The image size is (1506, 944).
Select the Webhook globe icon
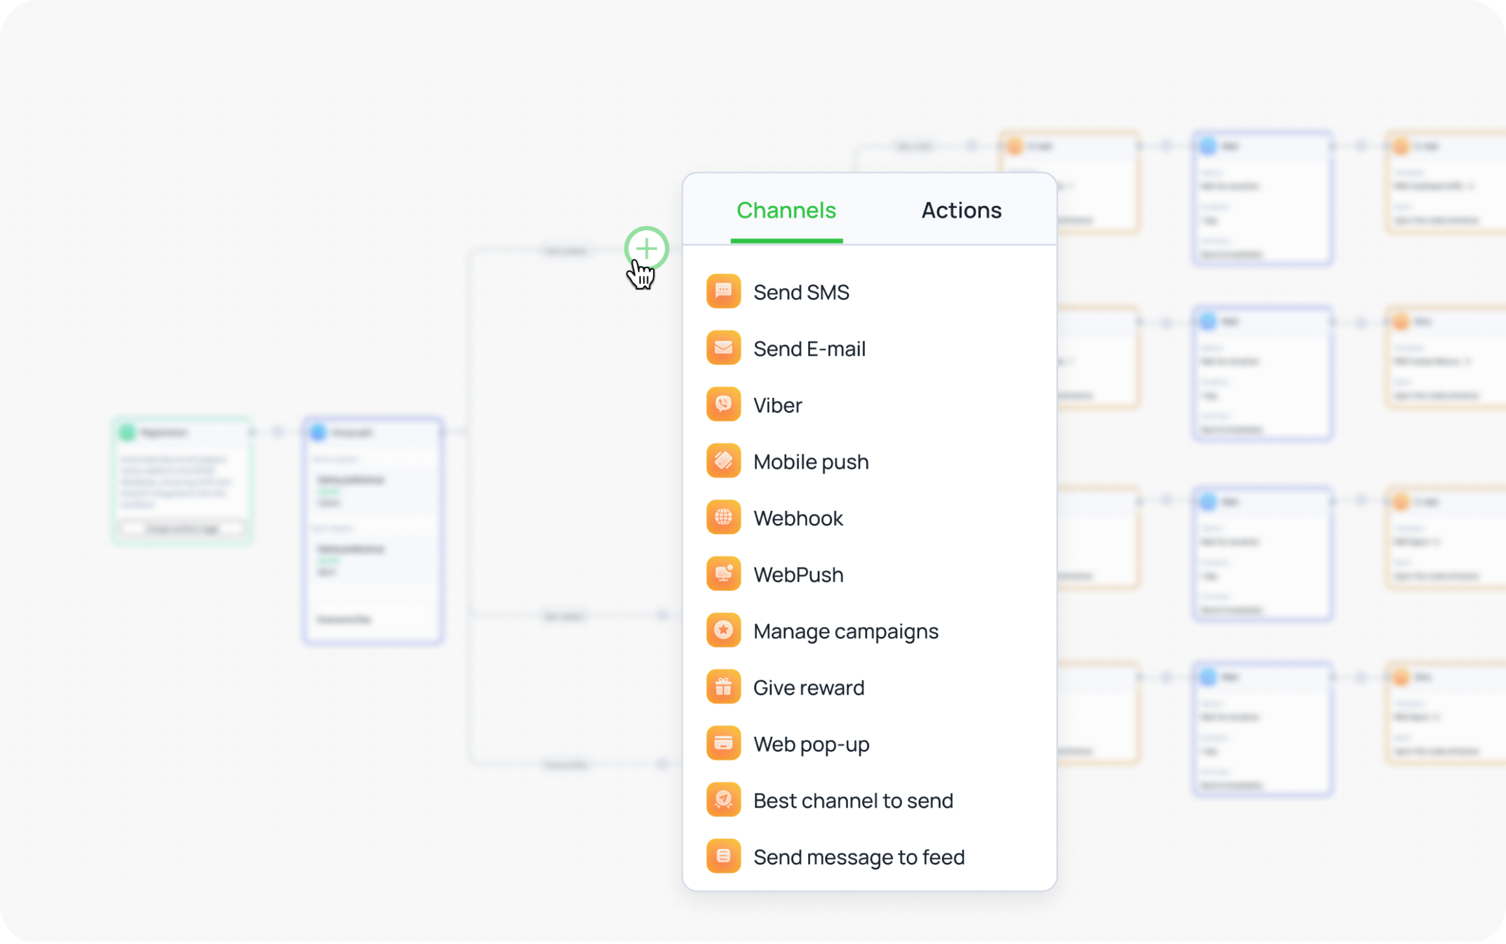point(723,517)
